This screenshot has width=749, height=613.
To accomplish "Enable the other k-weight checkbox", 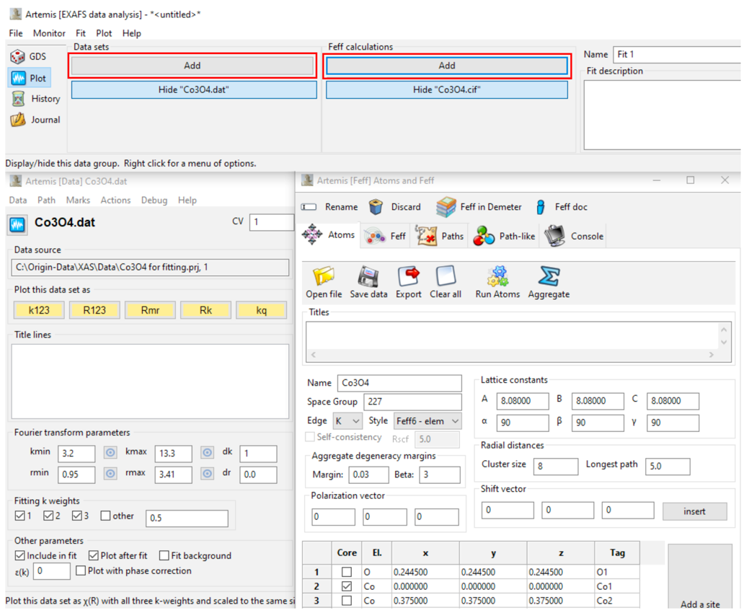I will pos(105,516).
